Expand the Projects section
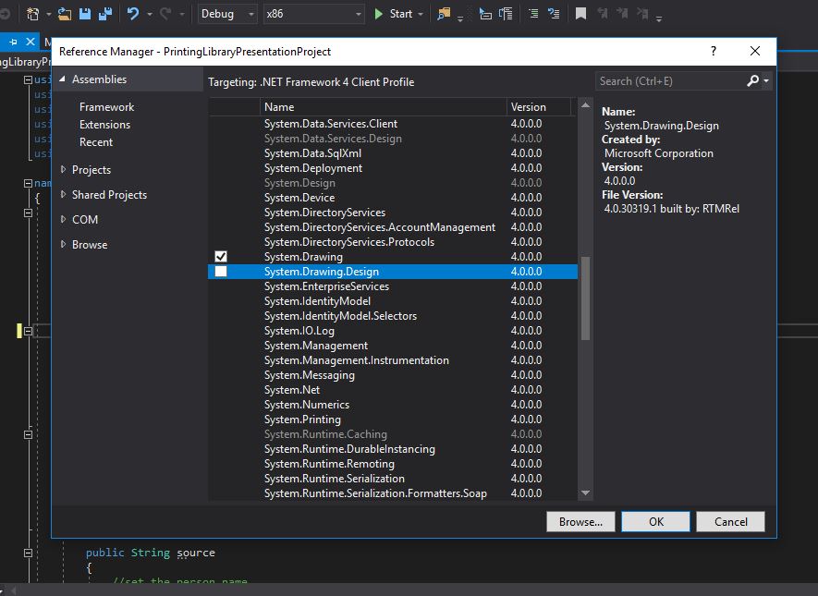 point(63,169)
